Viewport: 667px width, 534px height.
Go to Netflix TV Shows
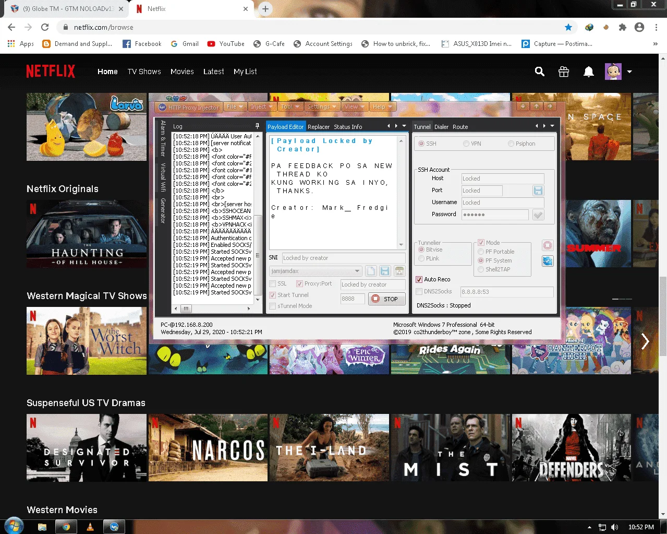[144, 72]
